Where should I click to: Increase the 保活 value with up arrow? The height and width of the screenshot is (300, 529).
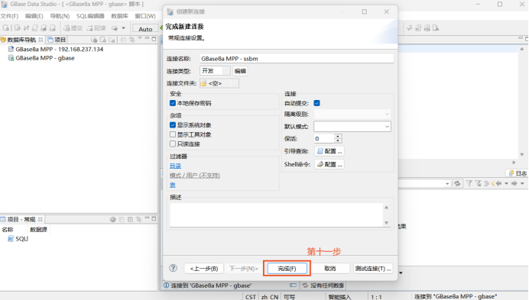tap(338, 136)
